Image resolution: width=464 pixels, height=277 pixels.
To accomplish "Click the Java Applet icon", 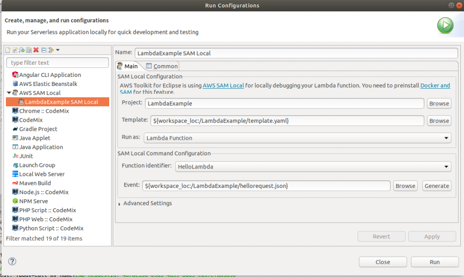I will tap(15, 138).
